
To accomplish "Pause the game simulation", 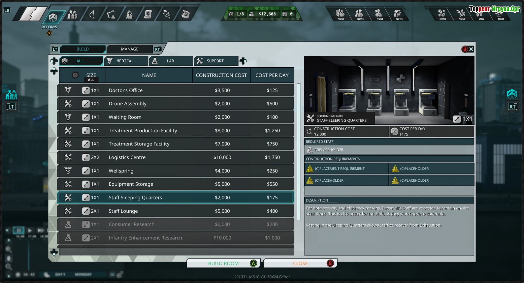I will (x=19, y=230).
